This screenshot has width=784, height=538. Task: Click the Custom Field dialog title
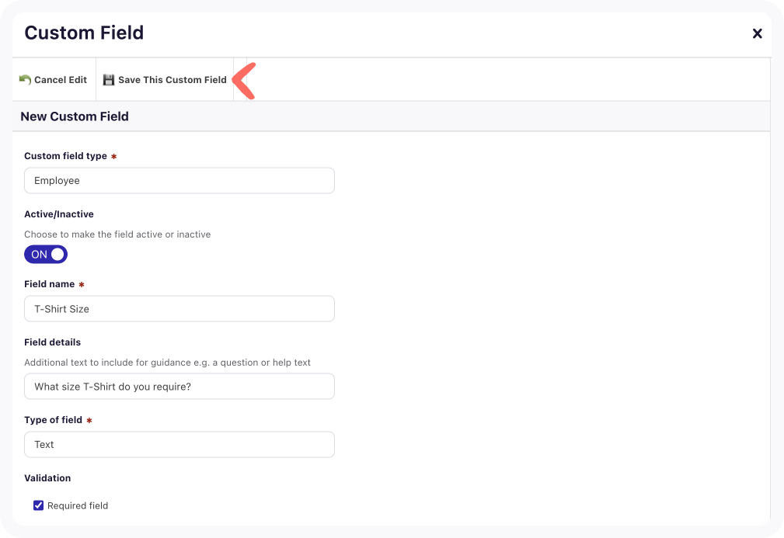point(84,33)
